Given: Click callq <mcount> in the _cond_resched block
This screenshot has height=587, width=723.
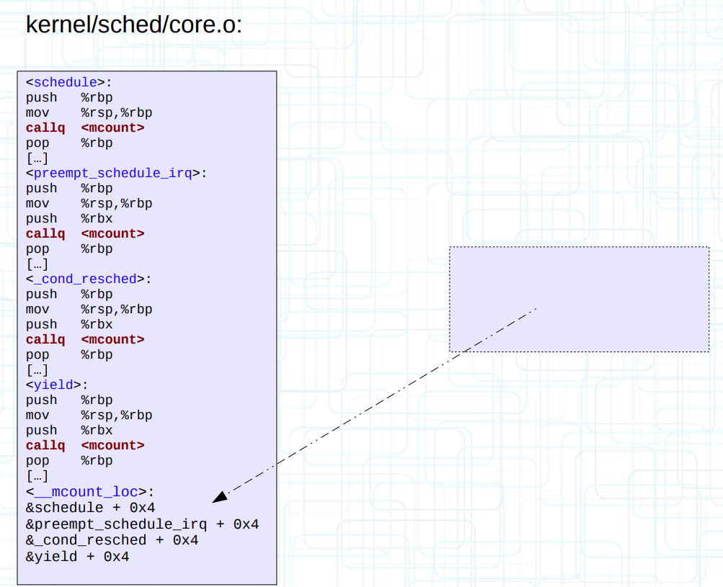Looking at the screenshot, I should click(85, 339).
